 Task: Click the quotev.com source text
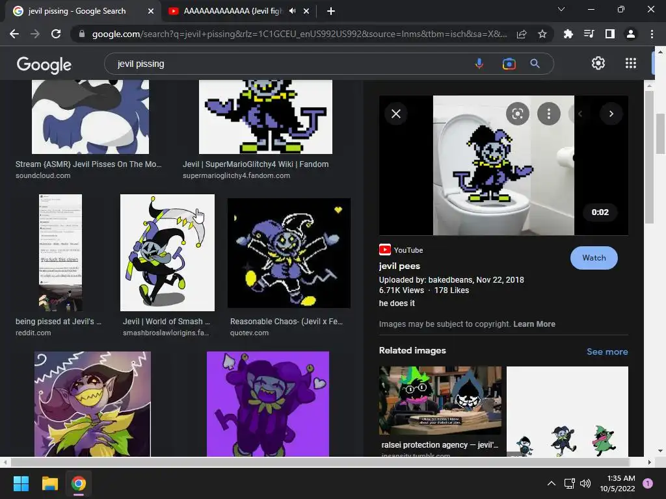click(249, 333)
